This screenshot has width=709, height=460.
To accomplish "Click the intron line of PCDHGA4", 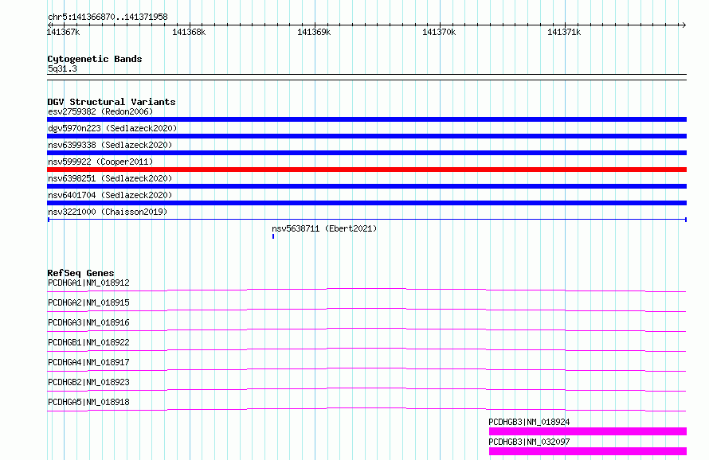I will [x=366, y=369].
